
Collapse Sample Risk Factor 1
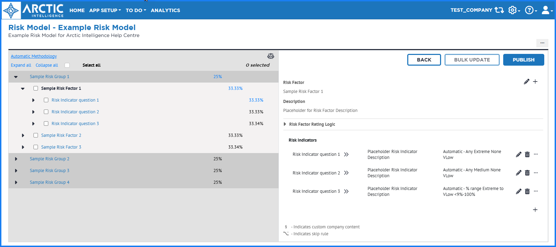pyautogui.click(x=23, y=89)
